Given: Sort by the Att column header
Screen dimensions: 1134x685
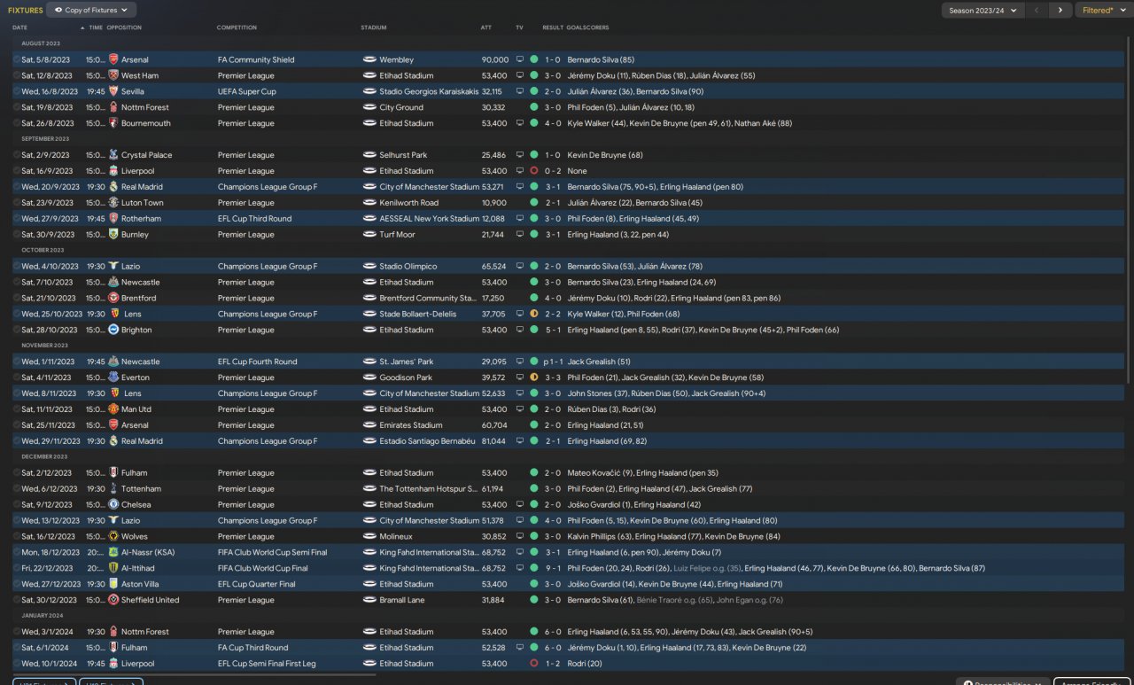Looking at the screenshot, I should 486,27.
